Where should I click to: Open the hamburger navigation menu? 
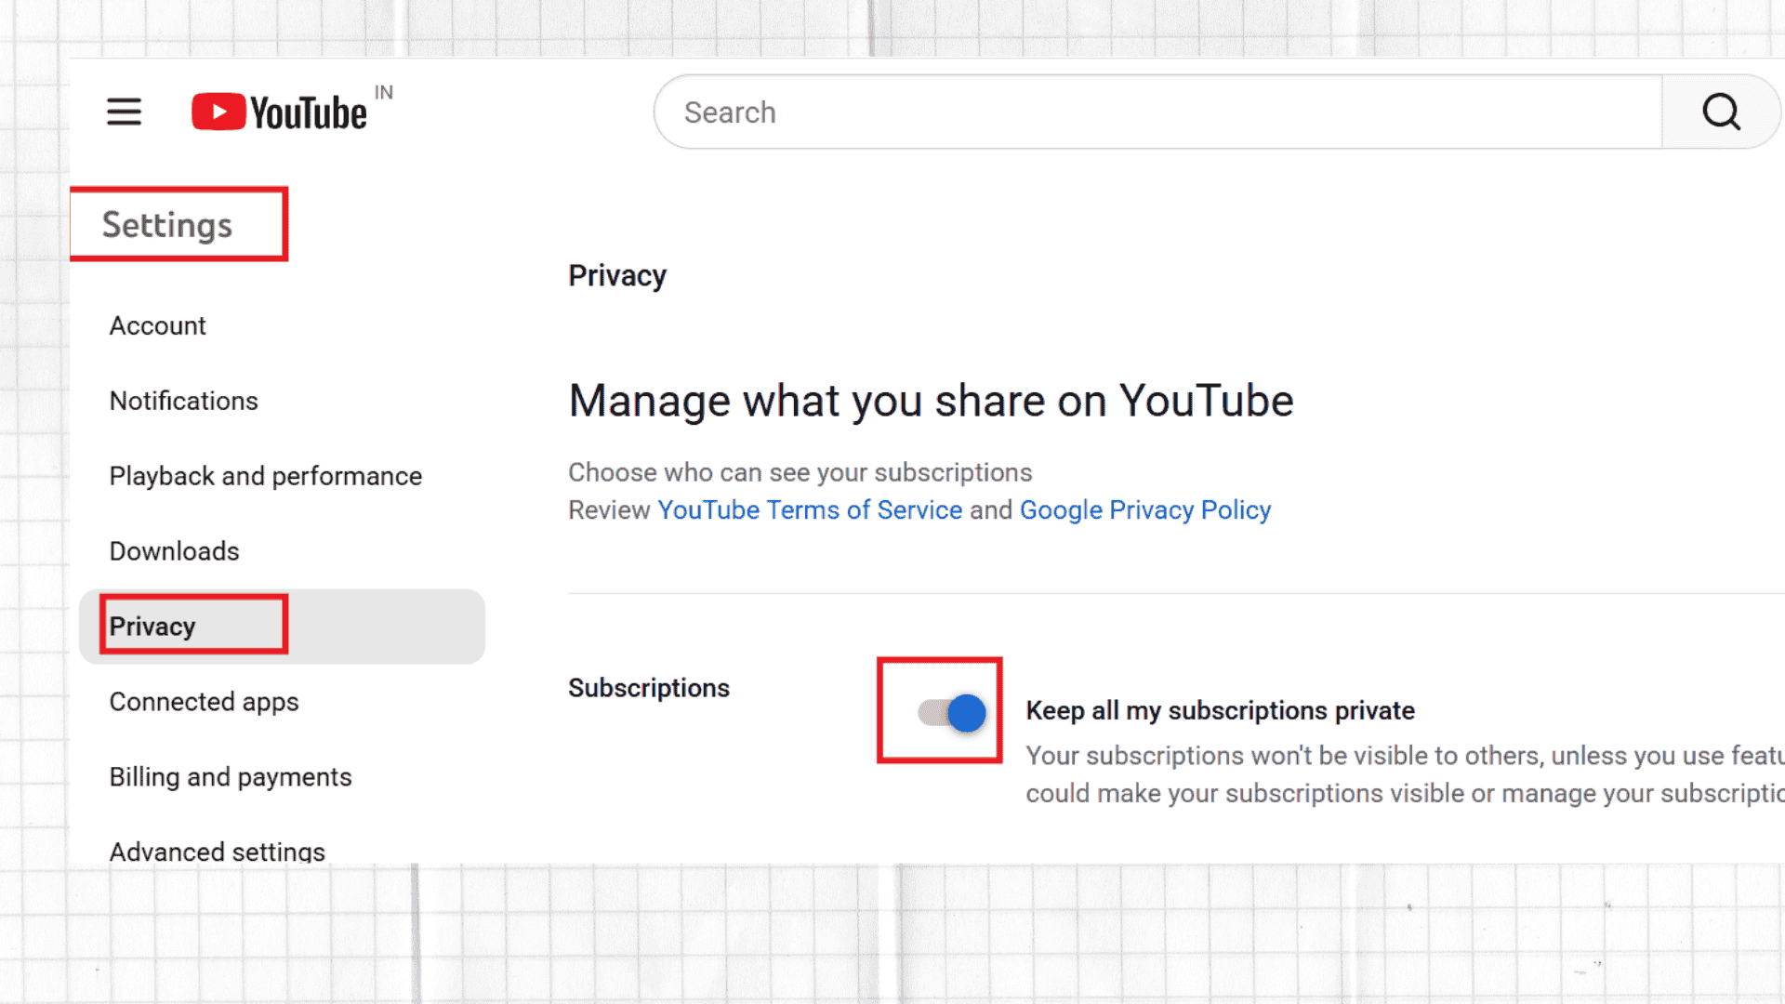pyautogui.click(x=124, y=112)
